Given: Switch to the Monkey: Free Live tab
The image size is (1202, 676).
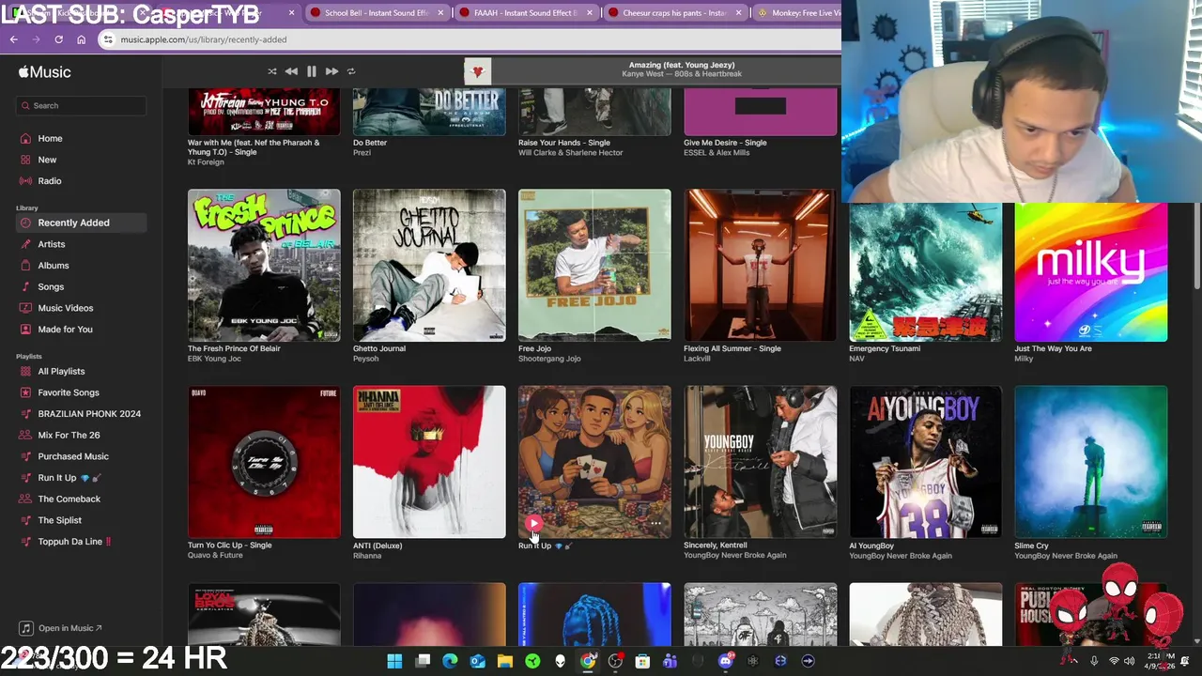Looking at the screenshot, I should click(x=796, y=13).
